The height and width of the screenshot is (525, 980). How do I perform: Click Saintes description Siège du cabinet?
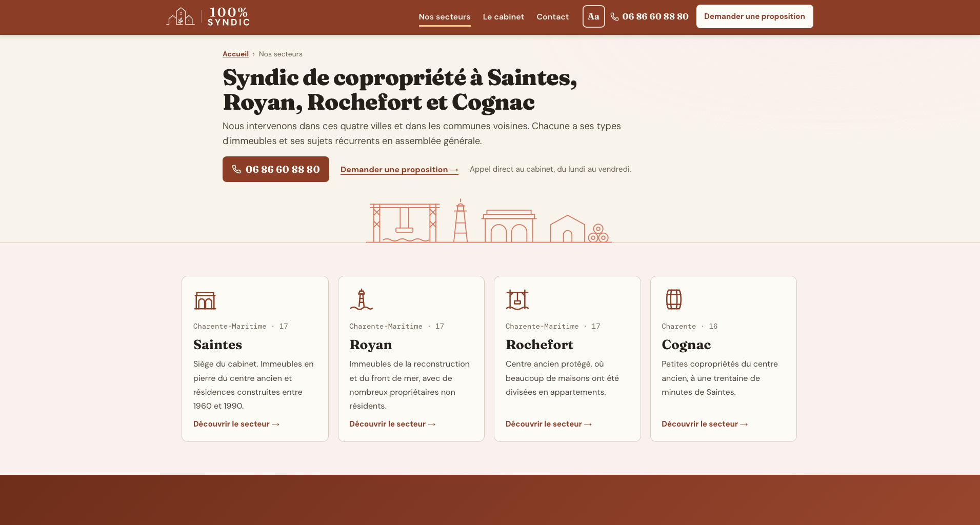point(254,385)
